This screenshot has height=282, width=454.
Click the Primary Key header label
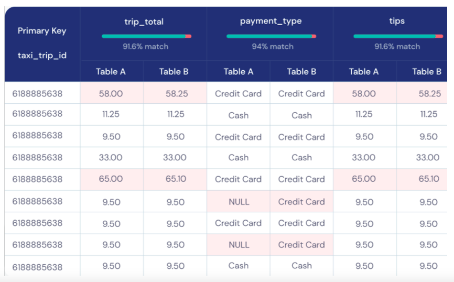[42, 30]
